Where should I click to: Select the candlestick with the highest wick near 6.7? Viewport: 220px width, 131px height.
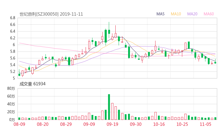(x=109, y=30)
